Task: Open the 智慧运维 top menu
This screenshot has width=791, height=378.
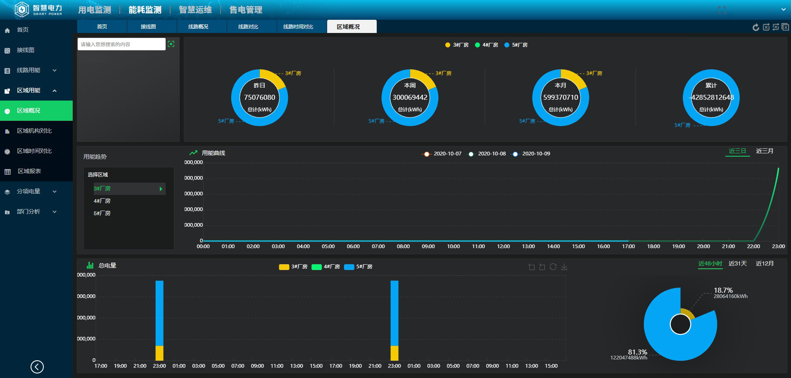Action: (195, 10)
